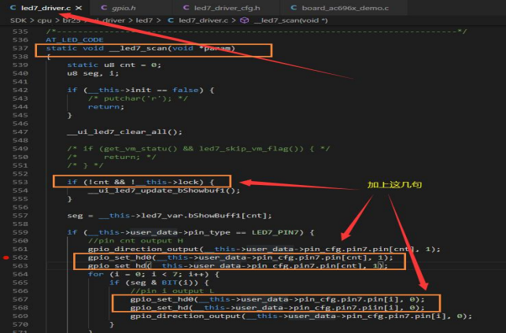
Task: Click 'static u8 cnt = 0;' declaration
Action: 114,65
